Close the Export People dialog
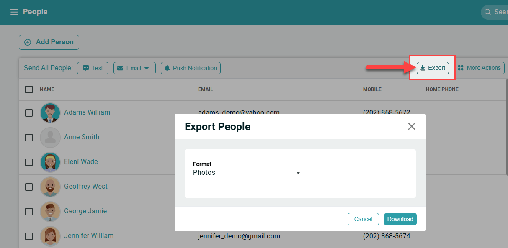 pos(412,126)
